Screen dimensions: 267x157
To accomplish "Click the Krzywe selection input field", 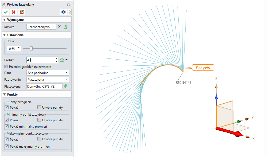I will pos(41,27).
